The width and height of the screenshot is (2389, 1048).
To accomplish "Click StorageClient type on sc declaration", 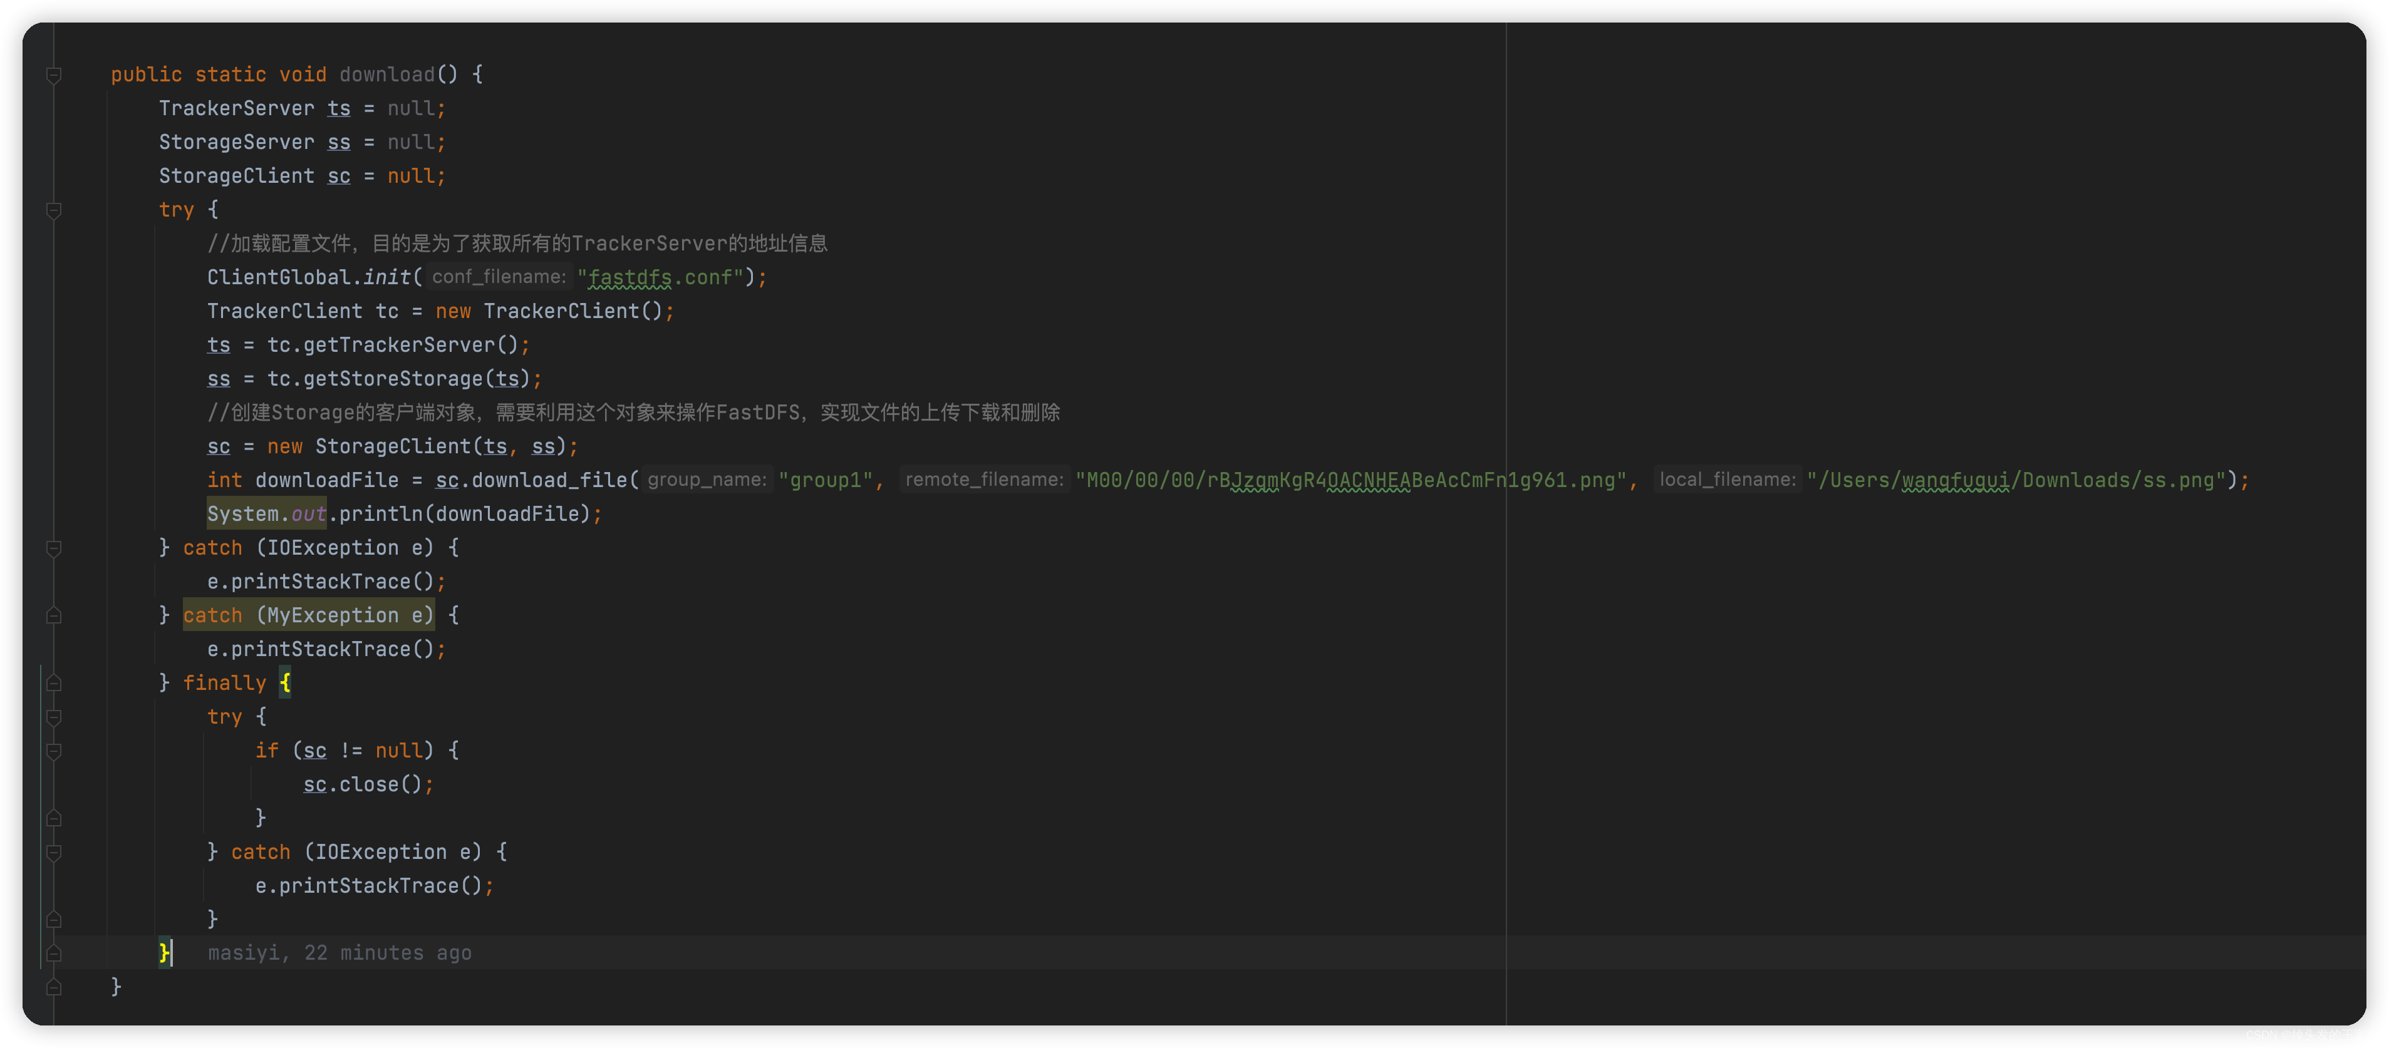I will coord(237,176).
